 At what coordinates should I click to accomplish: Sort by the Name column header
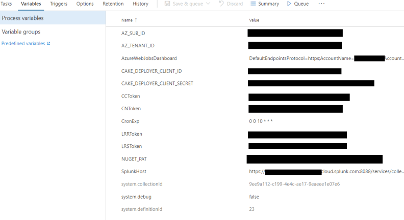(x=127, y=20)
